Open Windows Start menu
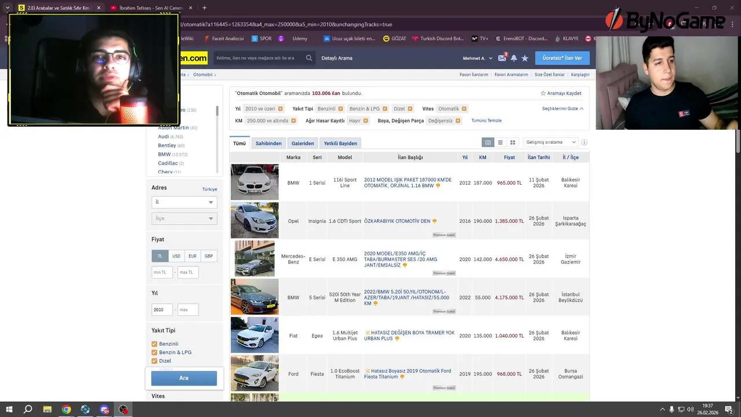 [x=9, y=409]
